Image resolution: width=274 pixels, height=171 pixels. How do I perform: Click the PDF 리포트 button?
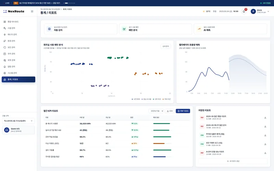[183, 111]
